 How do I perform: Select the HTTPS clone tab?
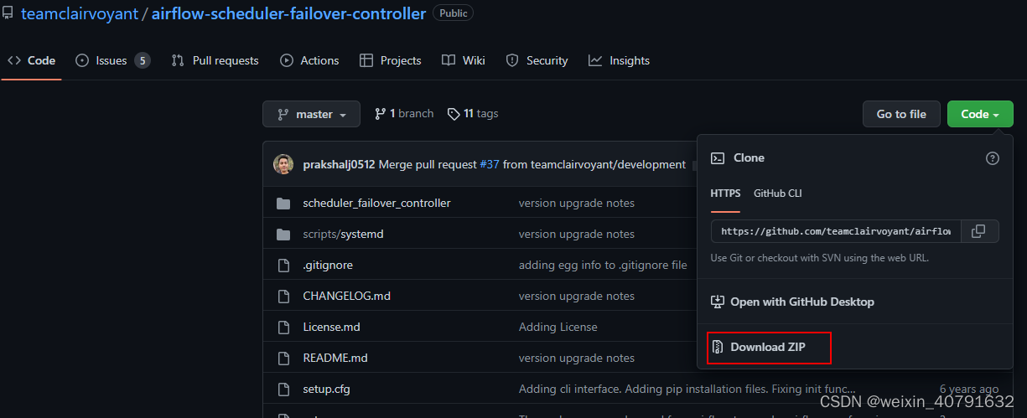(725, 193)
